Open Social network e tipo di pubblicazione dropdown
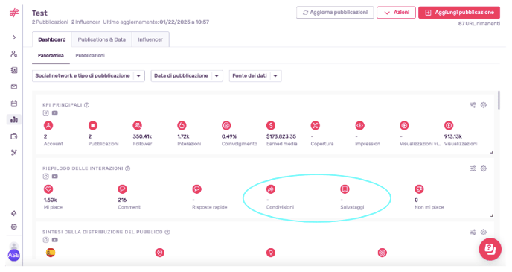This screenshot has height=272, width=512. click(x=88, y=75)
